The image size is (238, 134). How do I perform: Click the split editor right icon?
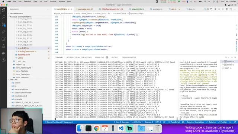point(231,9)
